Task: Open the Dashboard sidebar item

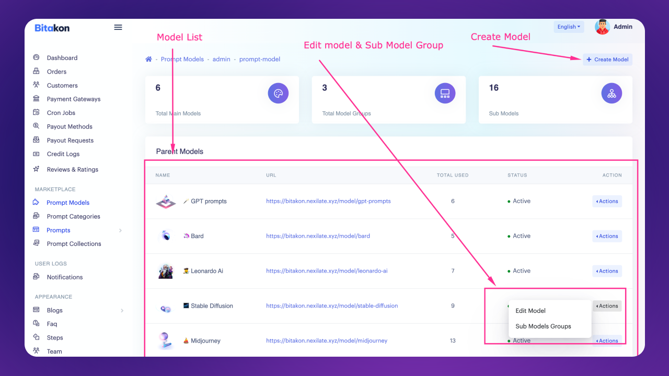Action: tap(62, 58)
